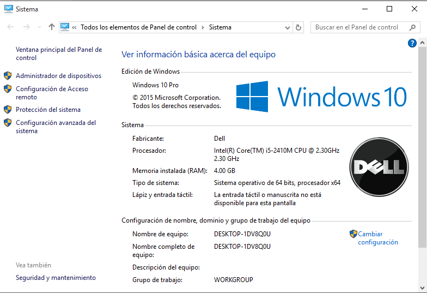The image size is (427, 293).
Task: Click the Nombre de equipo value DESKTOP-1DV8Q0U
Action: 242,234
